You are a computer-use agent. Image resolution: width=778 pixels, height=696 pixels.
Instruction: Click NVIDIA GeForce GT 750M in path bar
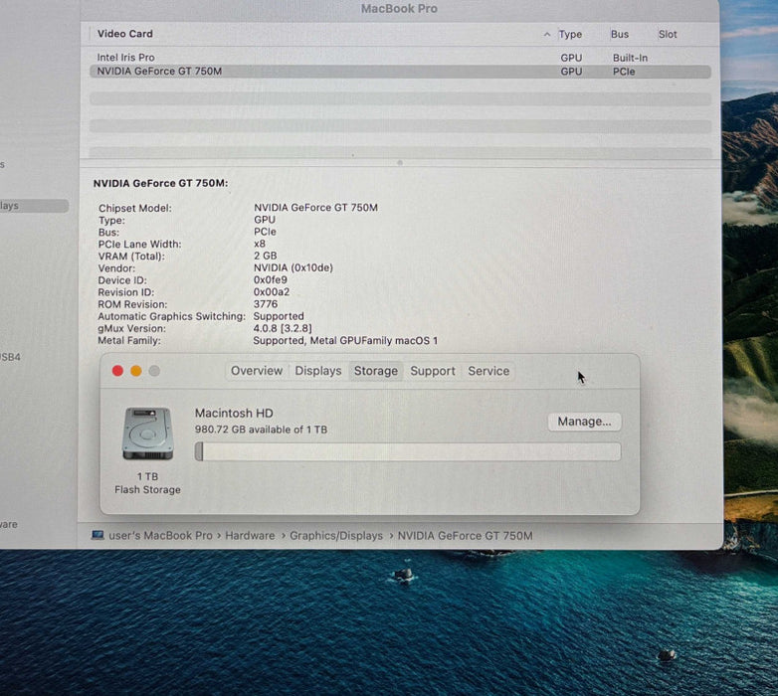[465, 535]
